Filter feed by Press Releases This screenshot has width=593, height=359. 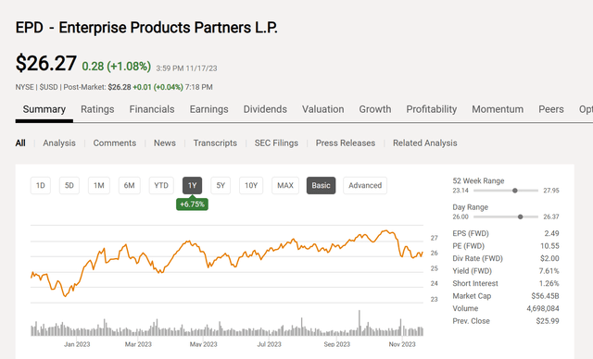[x=346, y=143]
